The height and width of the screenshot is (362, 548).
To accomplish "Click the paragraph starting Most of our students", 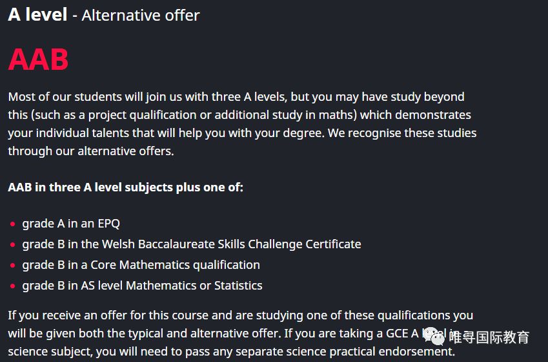I will click(242, 123).
